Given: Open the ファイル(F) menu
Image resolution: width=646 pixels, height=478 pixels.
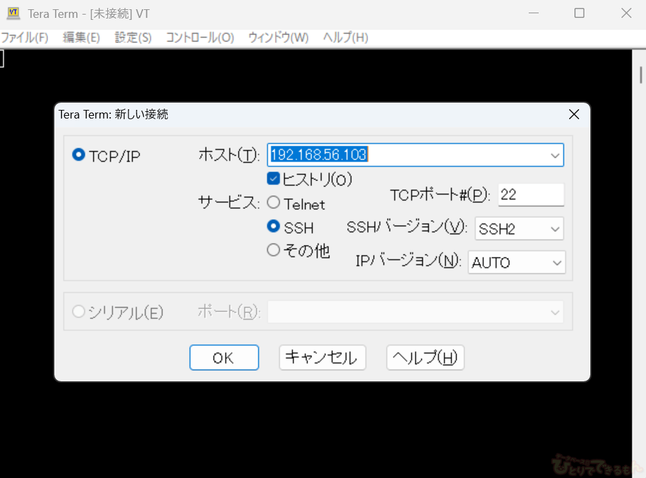Looking at the screenshot, I should point(25,38).
